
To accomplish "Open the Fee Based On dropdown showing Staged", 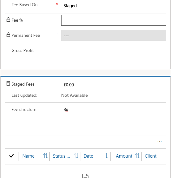I will pos(113,6).
